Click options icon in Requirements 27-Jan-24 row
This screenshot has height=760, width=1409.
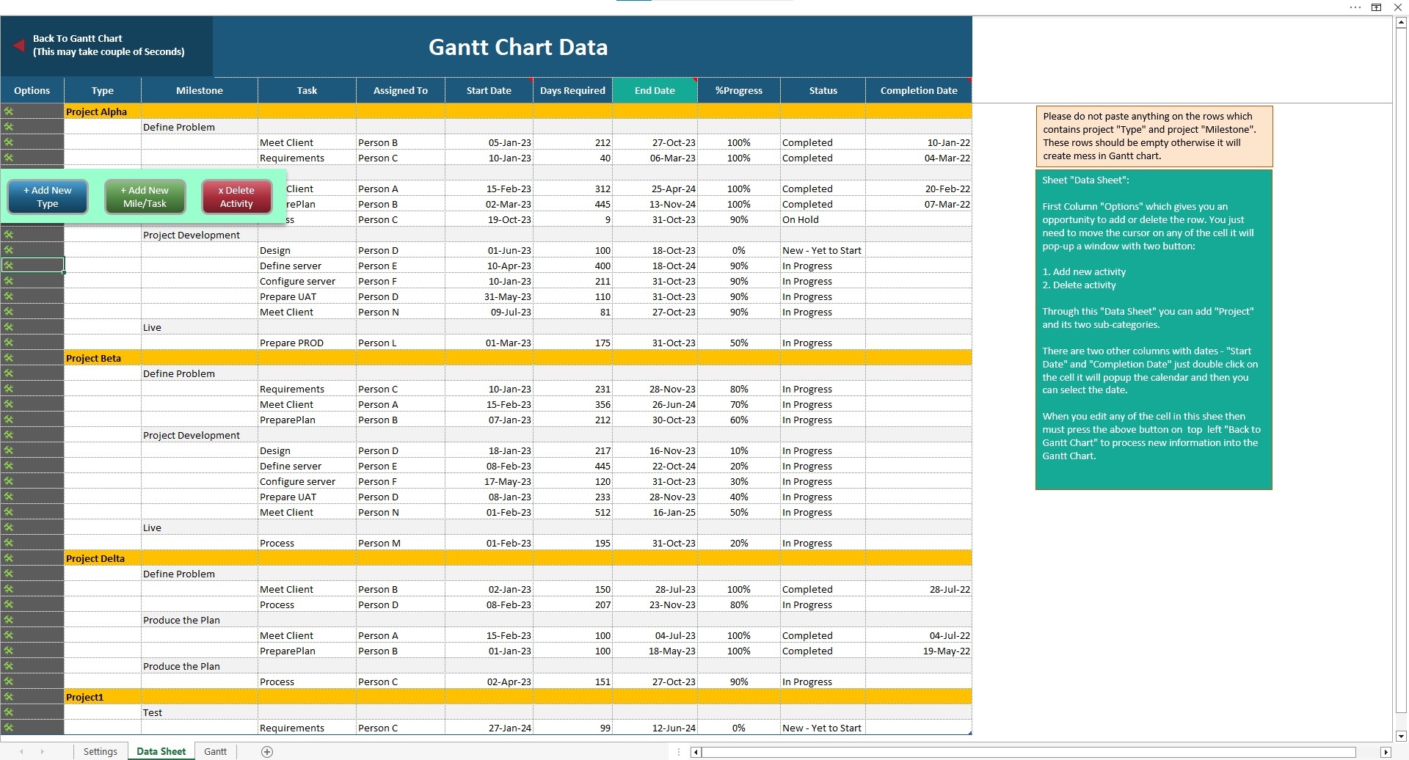tap(9, 728)
